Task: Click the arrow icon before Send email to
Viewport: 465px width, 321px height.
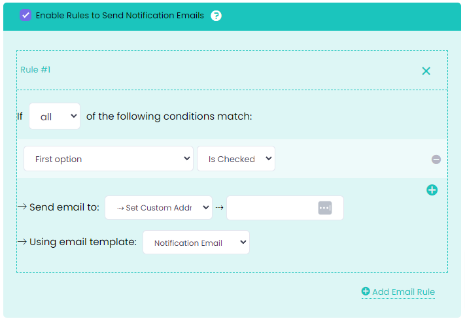Action: [x=22, y=207]
